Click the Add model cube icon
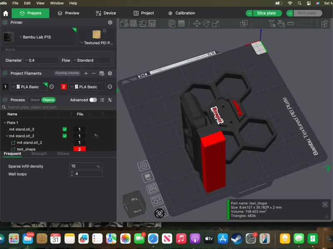This screenshot has width=333, height=249. tap(124, 24)
